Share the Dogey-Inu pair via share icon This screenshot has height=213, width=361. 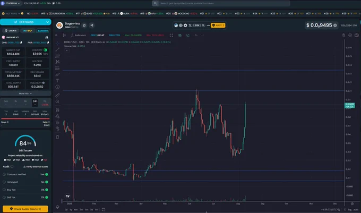(92, 25)
